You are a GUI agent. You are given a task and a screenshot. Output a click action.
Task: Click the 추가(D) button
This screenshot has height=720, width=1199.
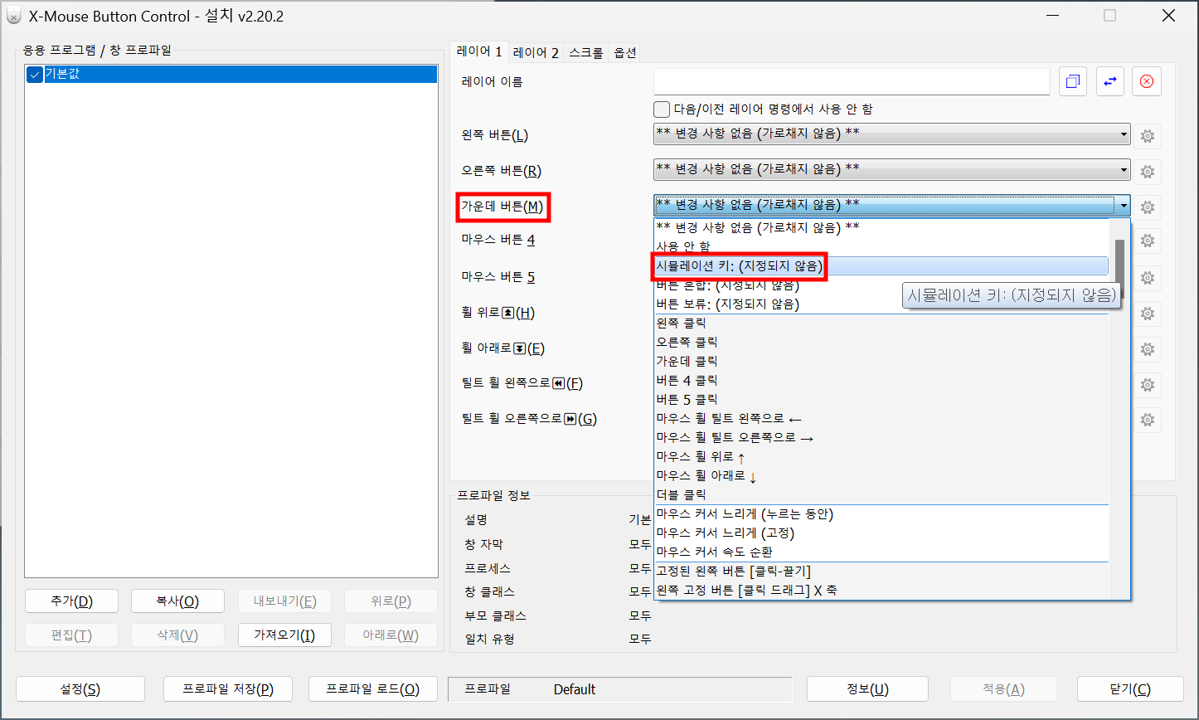click(x=71, y=601)
